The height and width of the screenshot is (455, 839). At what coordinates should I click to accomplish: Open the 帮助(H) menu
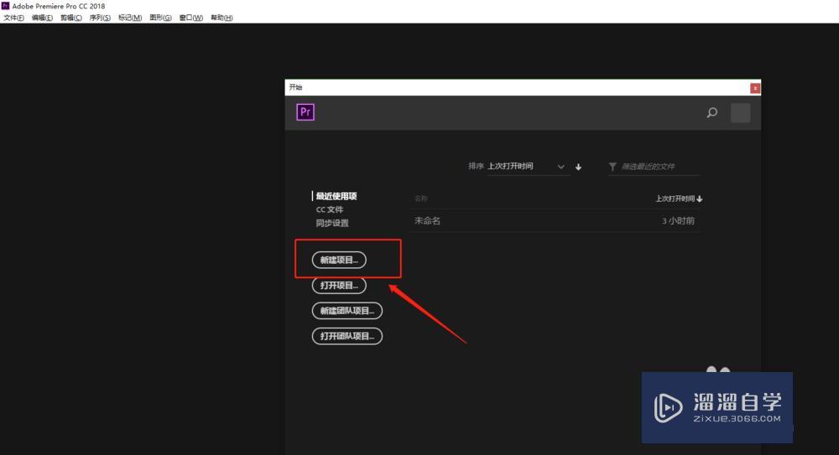pyautogui.click(x=221, y=18)
